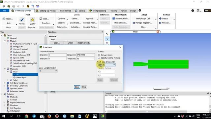Open Scale option in Mesh ribbon
This screenshot has height=119, width=211.
click(x=44, y=19)
